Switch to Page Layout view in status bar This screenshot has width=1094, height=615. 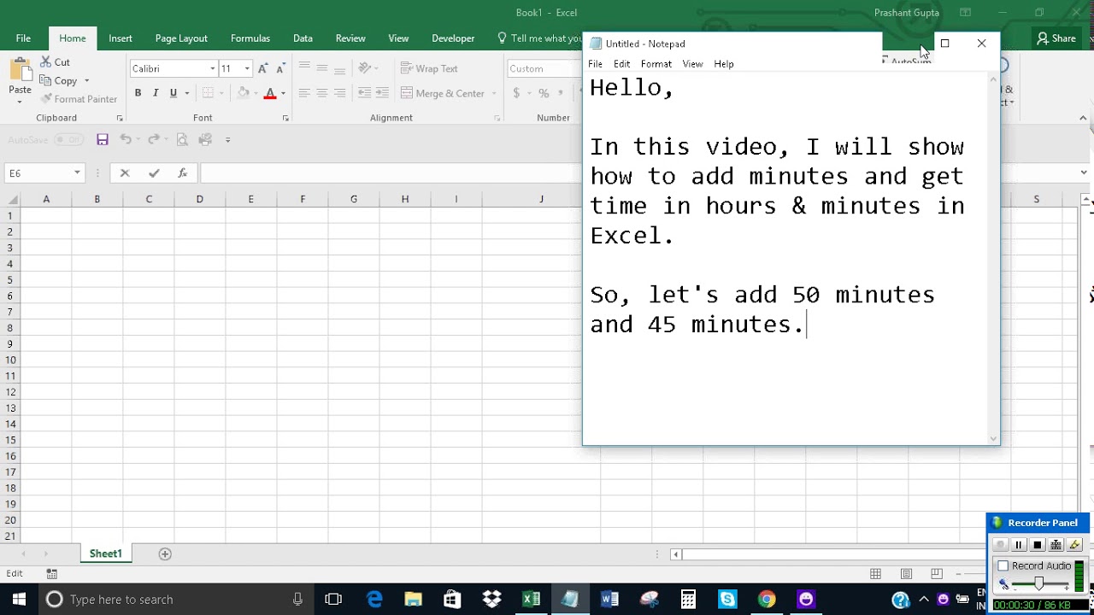tap(906, 573)
